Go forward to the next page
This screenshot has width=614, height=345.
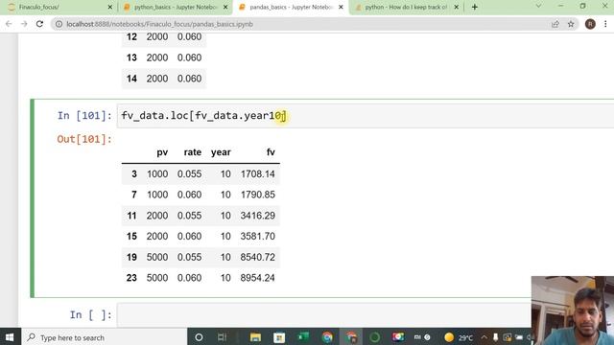point(24,24)
